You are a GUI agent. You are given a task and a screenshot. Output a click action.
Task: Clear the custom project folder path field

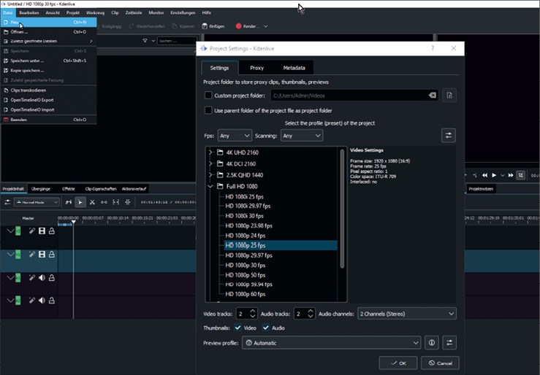point(432,95)
